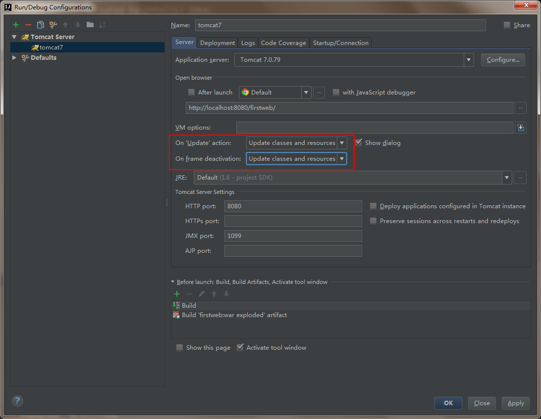Click the empty HTTPs port field
Screen dimensions: 541x419
point(293,221)
